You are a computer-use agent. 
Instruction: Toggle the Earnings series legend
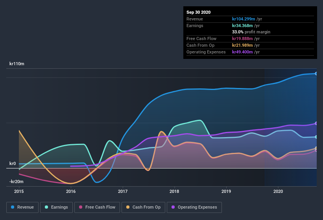[x=56, y=207]
